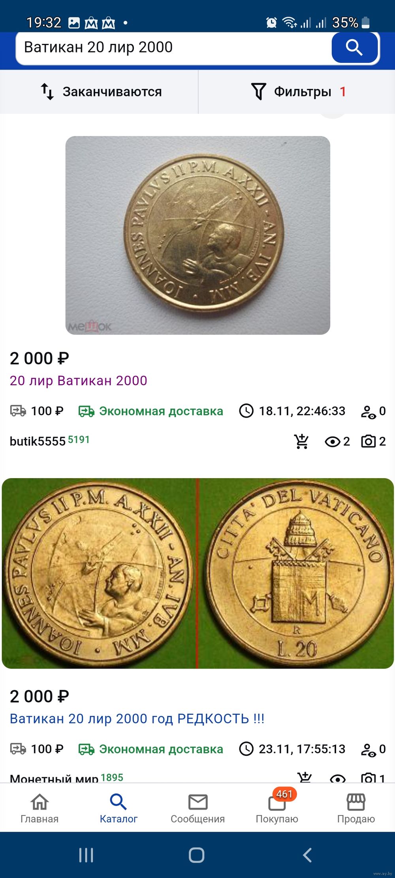
Task: Open seller butik5555 profile
Action: pos(38,441)
